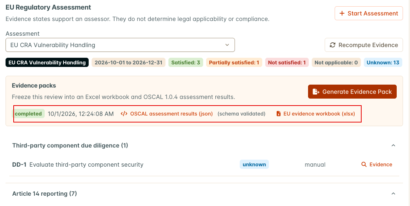410x206 pixels.
Task: Select the DD-1 third-party component security row
Action: [x=204, y=164]
